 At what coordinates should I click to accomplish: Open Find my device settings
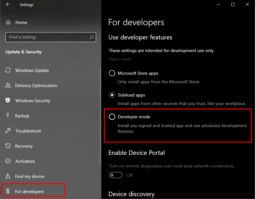pos(29,176)
